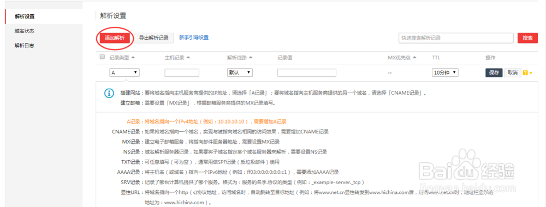Click the 导出解析记录 button
This screenshot has height=207, width=546.
click(153, 38)
